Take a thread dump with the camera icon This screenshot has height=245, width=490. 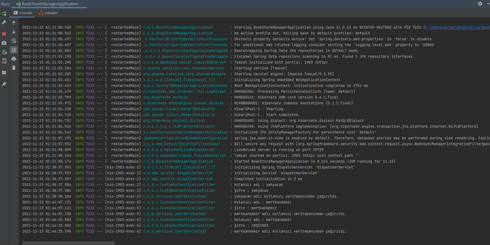pyautogui.click(x=4, y=43)
